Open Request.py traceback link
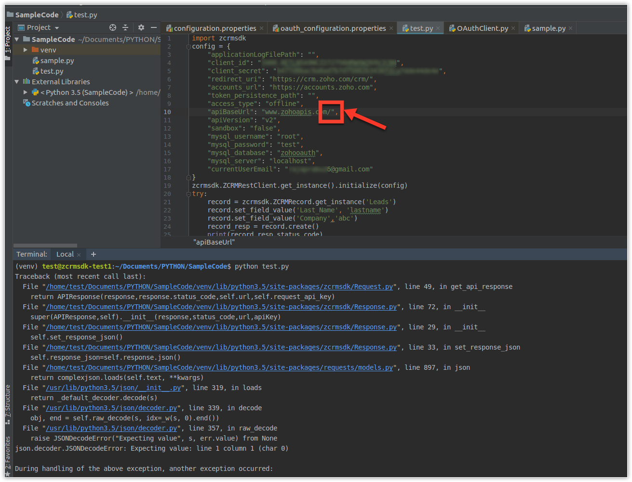Screen dimensions: 632x482 point(219,287)
